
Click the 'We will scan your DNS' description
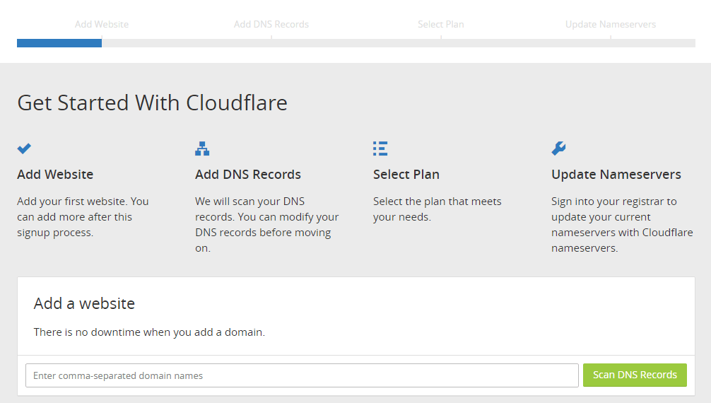(x=267, y=225)
